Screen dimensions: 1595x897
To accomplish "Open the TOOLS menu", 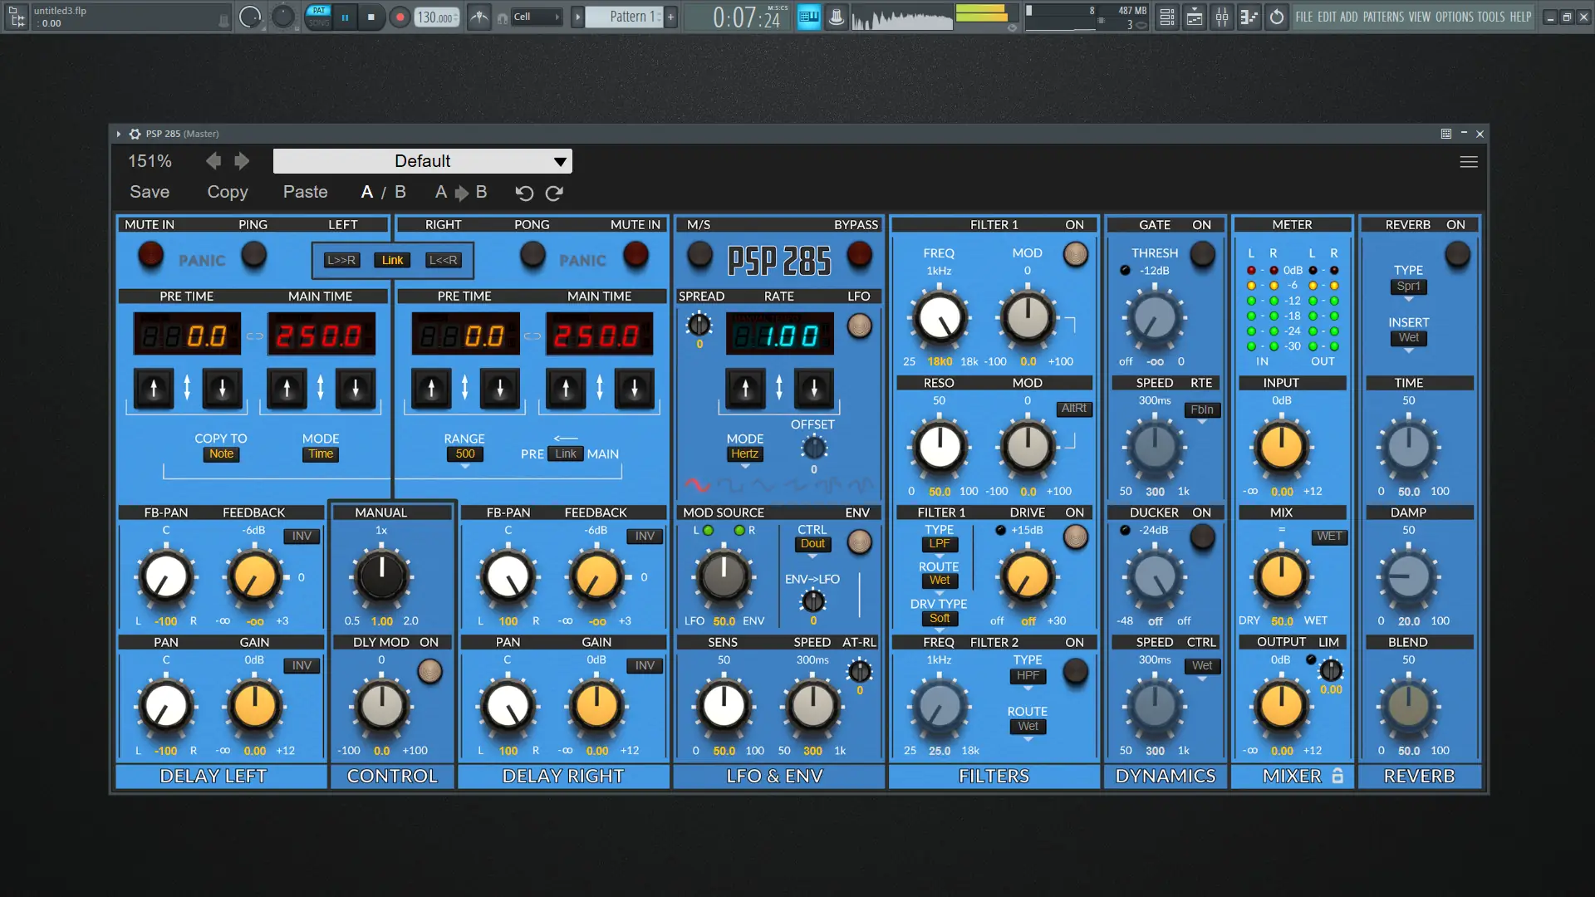I will coord(1491,17).
